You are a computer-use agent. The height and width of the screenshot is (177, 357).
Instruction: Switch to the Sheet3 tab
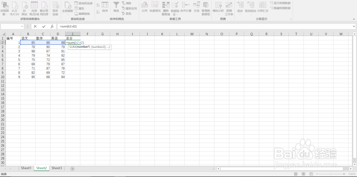[57, 168]
